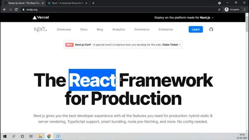This screenshot has height=140, width=249.
Task: Click the Next.js logo in the navbar
Action: 40,30
